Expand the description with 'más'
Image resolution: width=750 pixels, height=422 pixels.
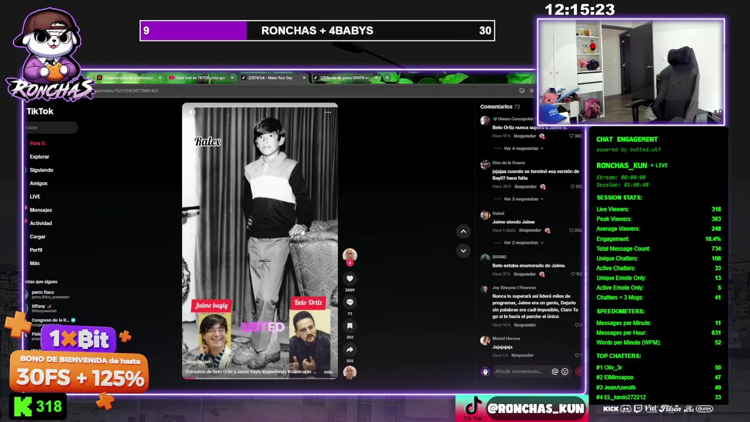[x=328, y=372]
